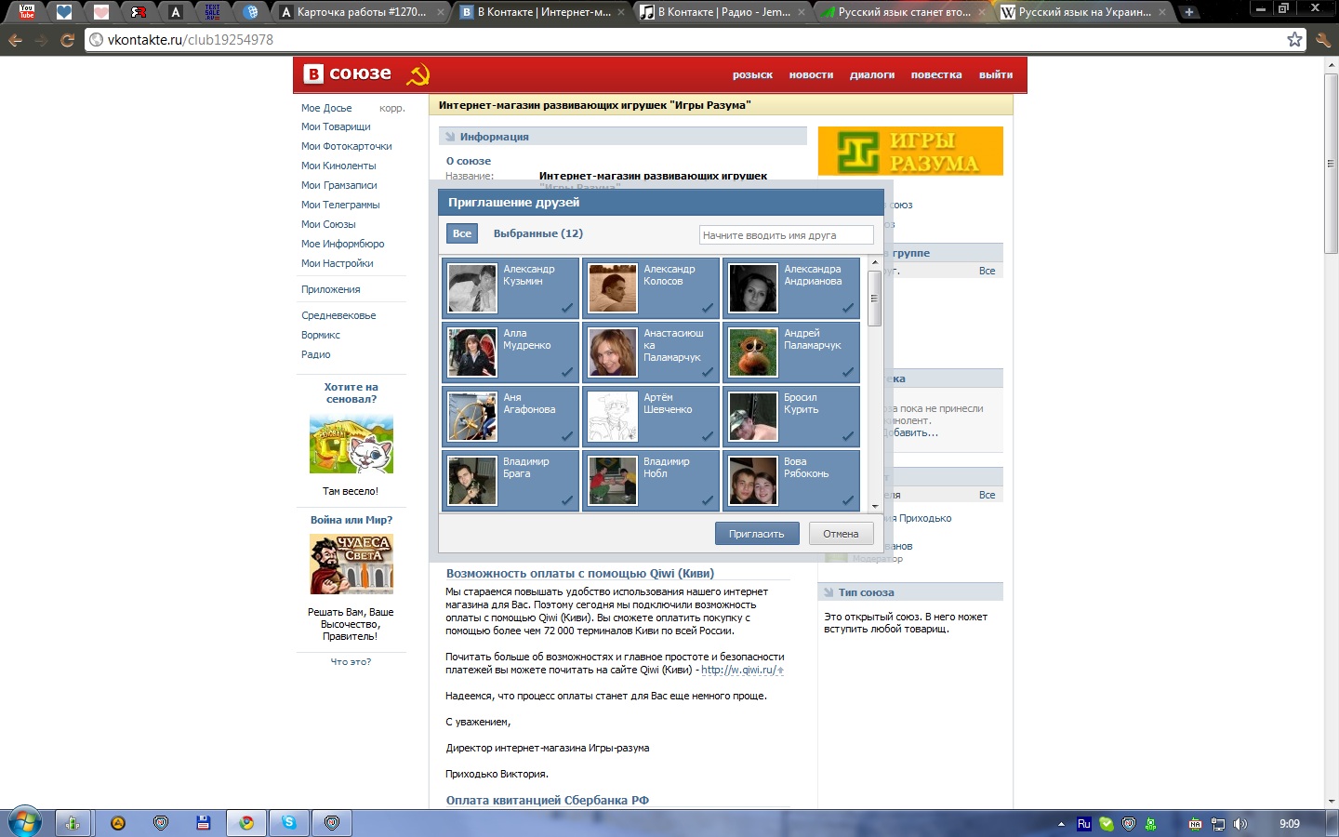Deselect Владимир Брага
The height and width of the screenshot is (837, 1339).
(510, 481)
